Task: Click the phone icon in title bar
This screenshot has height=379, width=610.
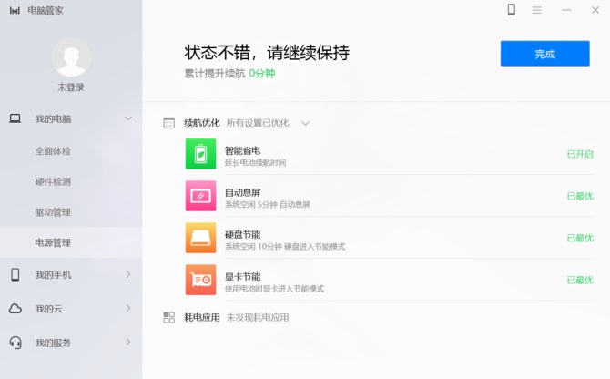Action: (512, 10)
